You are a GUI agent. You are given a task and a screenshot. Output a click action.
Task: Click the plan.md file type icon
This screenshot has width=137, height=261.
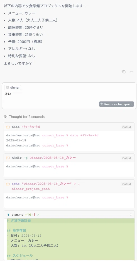click(8, 215)
